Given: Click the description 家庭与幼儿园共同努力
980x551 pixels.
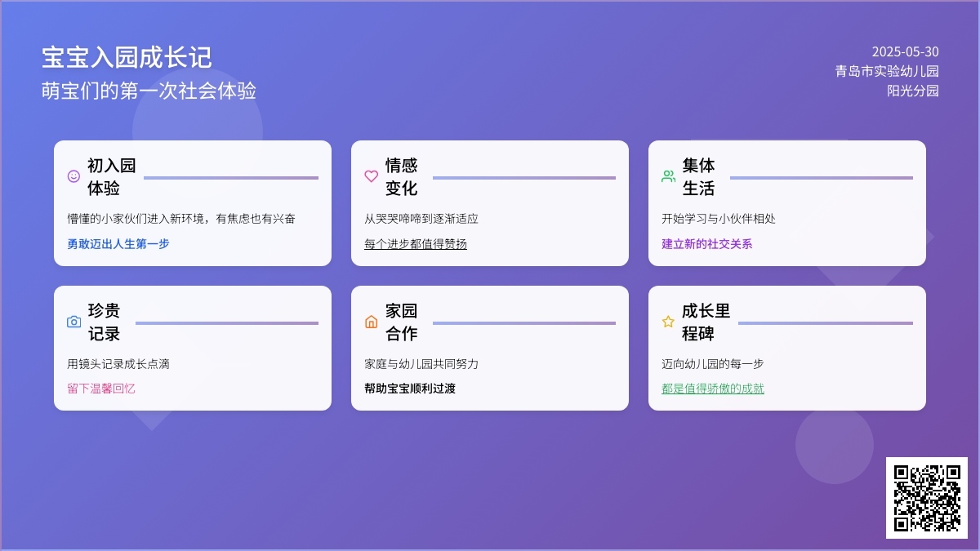Looking at the screenshot, I should pos(421,364).
